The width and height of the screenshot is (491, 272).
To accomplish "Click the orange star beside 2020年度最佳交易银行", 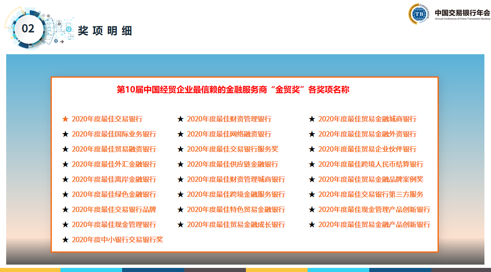I will pos(65,119).
